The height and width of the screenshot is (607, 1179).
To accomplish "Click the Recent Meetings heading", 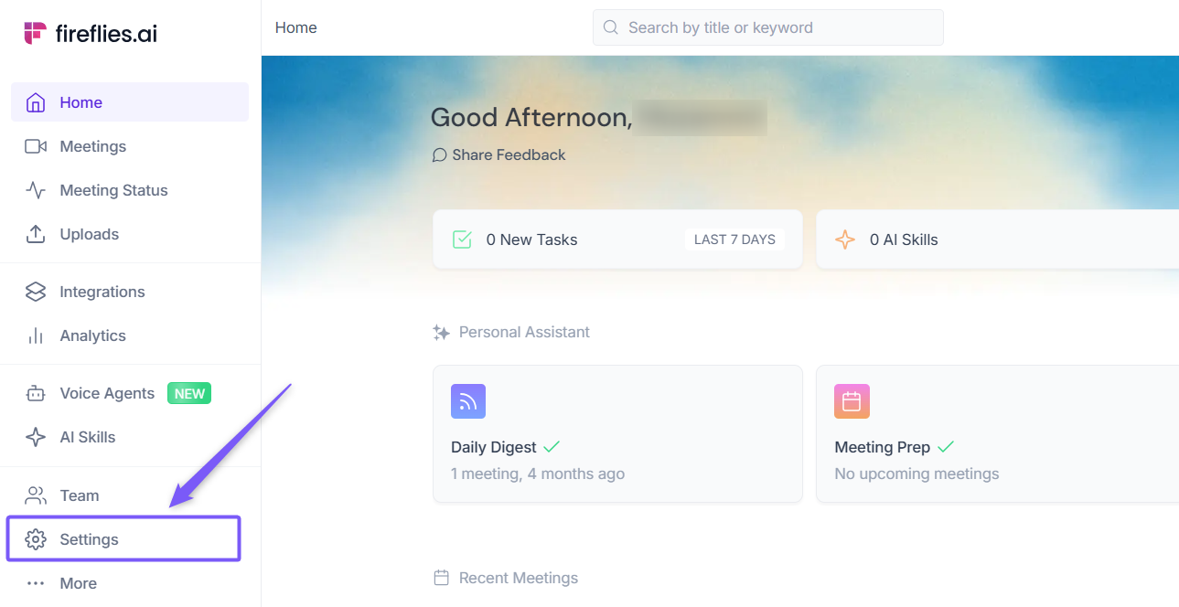I will pyautogui.click(x=519, y=578).
